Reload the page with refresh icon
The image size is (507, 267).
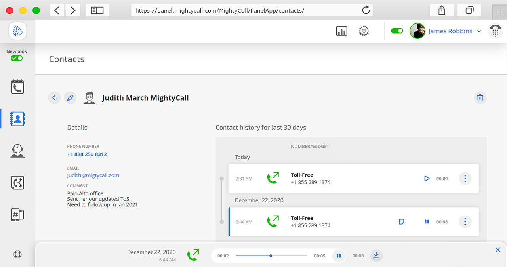366,10
